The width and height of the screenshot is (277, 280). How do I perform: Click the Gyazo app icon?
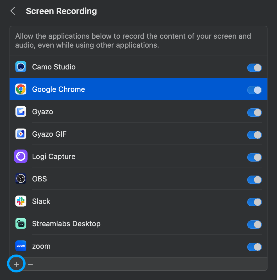click(21, 111)
